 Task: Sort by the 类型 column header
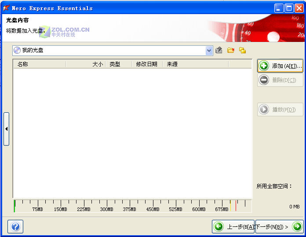click(x=119, y=64)
